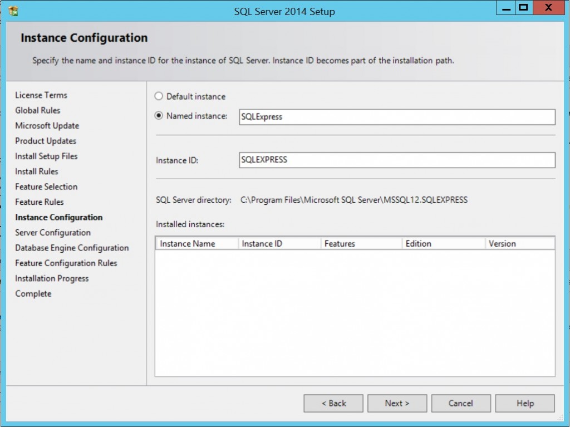Viewport: 570px width, 427px height.
Task: Click the SQL Server setup title bar icon
Action: pos(13,11)
